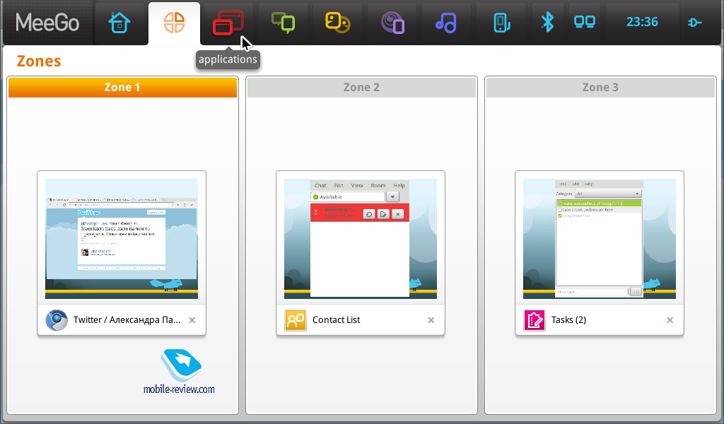Select the Zones panel icon
The width and height of the screenshot is (724, 424).
(174, 23)
